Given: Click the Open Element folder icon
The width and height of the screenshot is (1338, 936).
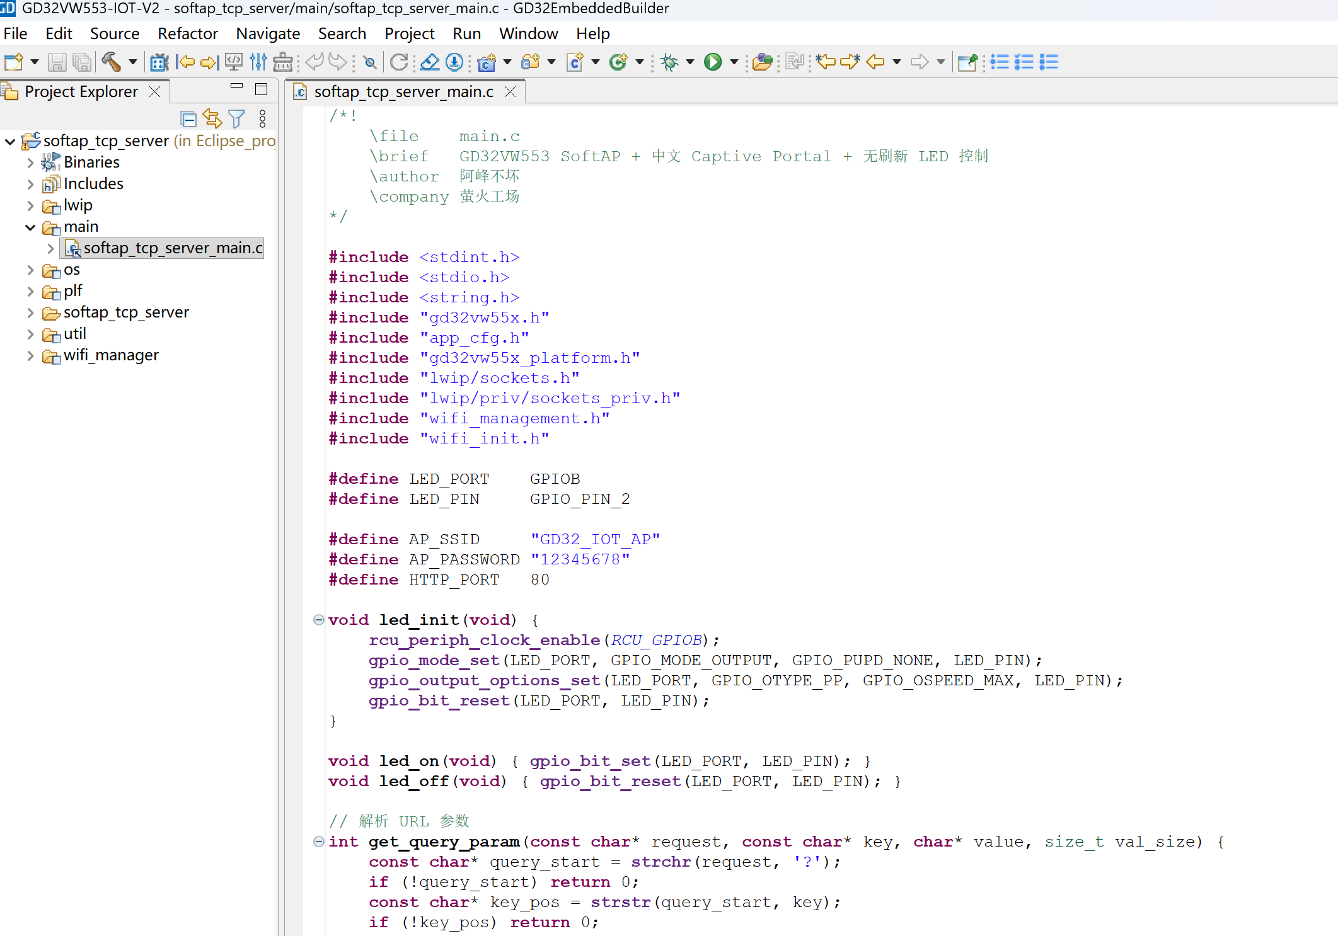Looking at the screenshot, I should click(x=763, y=62).
